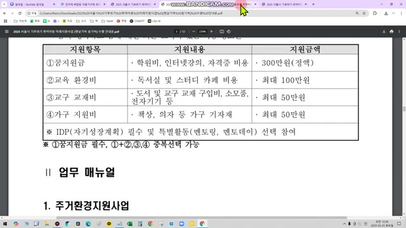Open the tab search dropdown
Image resolution: width=406 pixels, height=228 pixels.
point(4,4)
